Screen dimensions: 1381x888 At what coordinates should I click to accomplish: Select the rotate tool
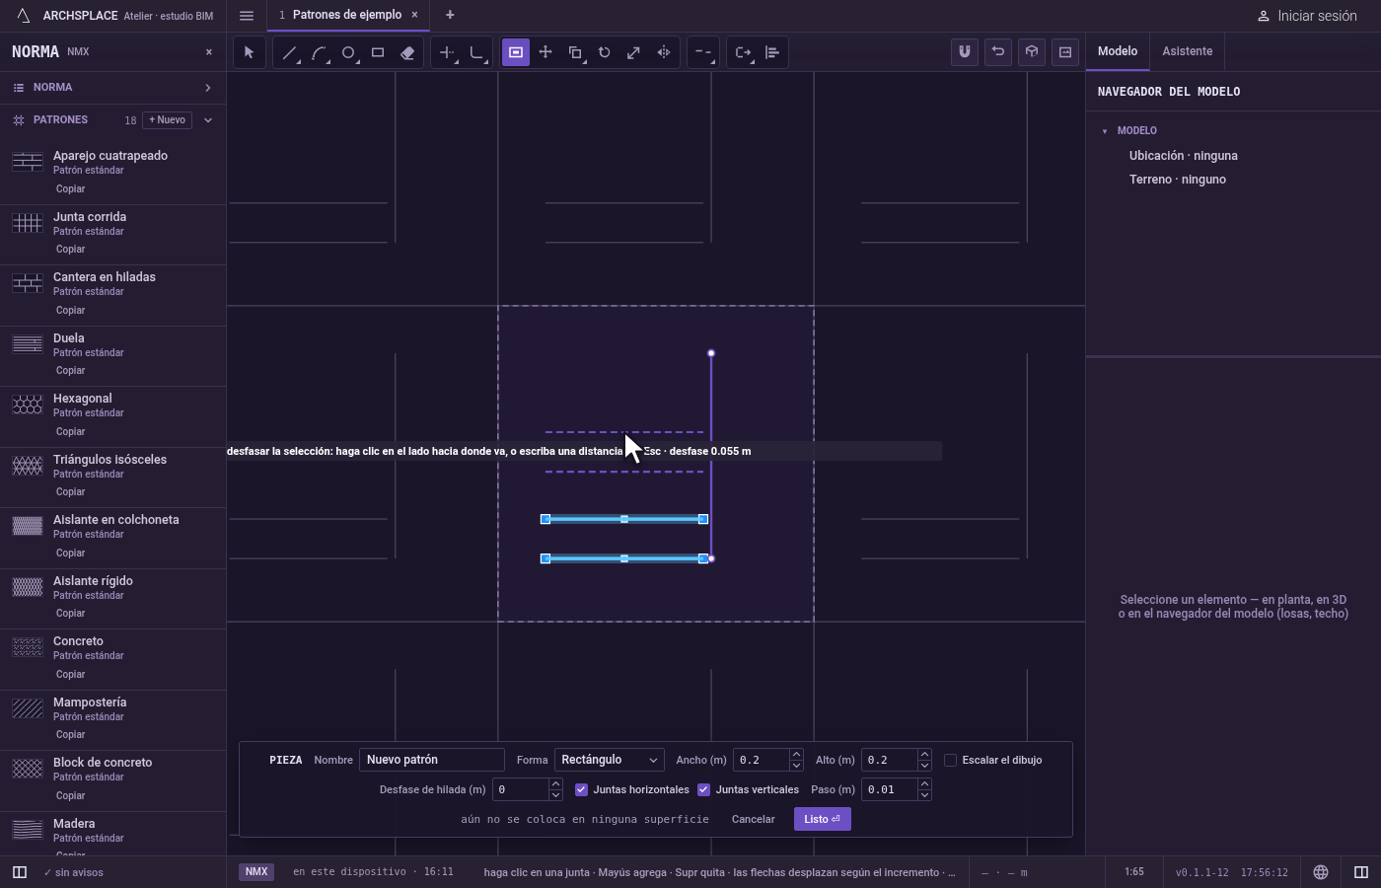605,52
